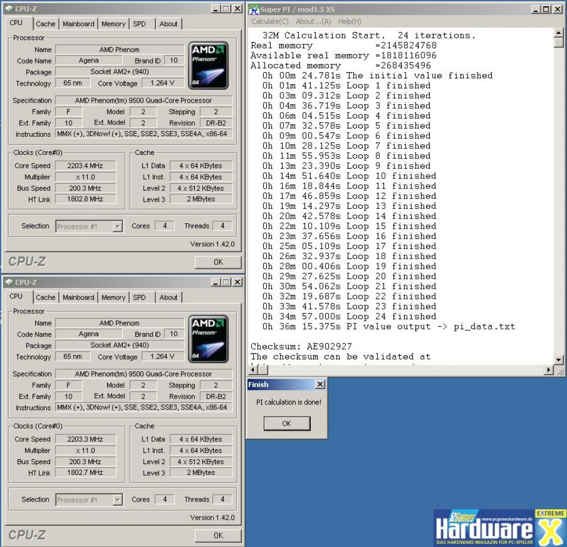The height and width of the screenshot is (547, 567).
Task: Click Core Speed 2203.3 MHz field in bottom CPU-Z
Action: pyautogui.click(x=85, y=439)
